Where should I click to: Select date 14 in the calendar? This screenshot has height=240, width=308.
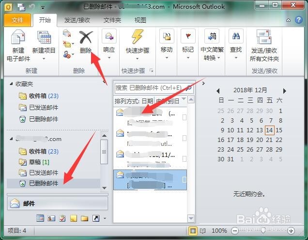pyautogui.click(x=269, y=130)
